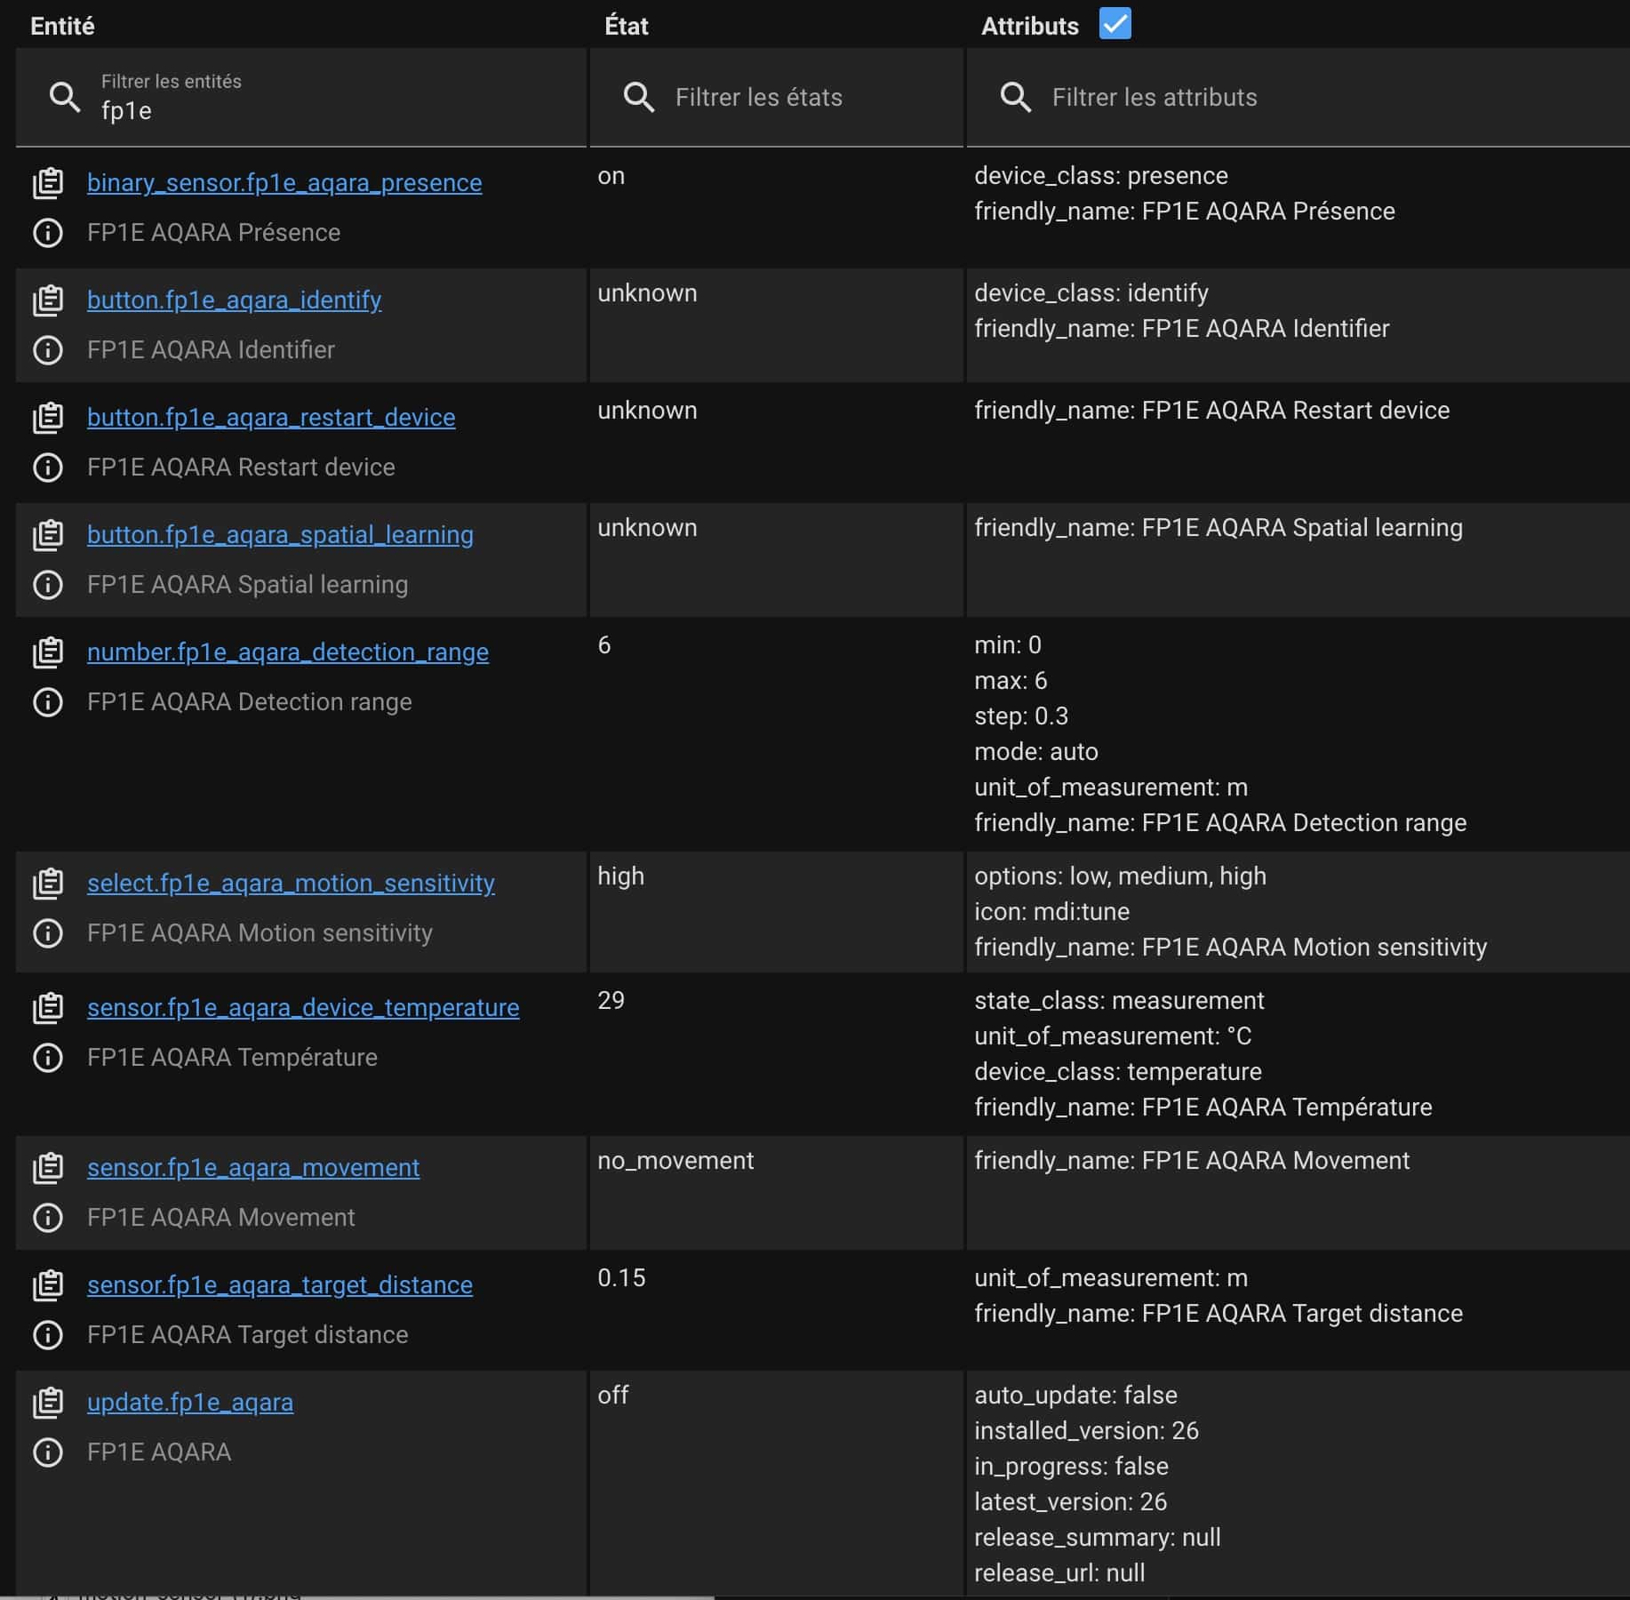Screen dimensions: 1630x1600
Task: Click search icon in states filter
Action: pyautogui.click(x=639, y=97)
